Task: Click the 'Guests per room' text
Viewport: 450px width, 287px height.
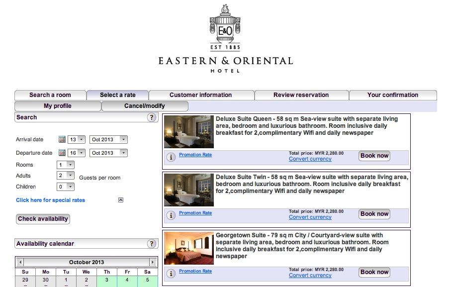Action: click(100, 178)
